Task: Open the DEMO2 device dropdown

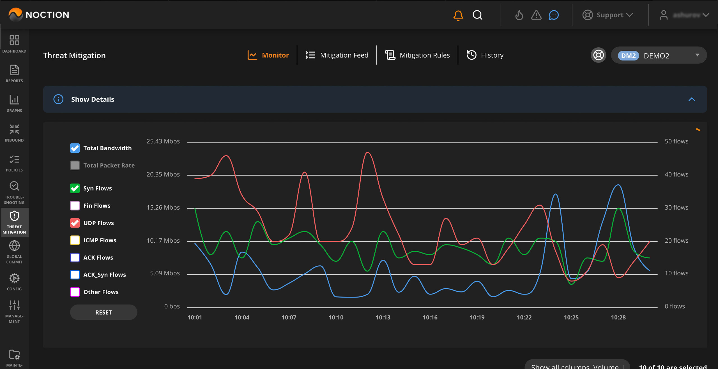Action: [x=659, y=55]
